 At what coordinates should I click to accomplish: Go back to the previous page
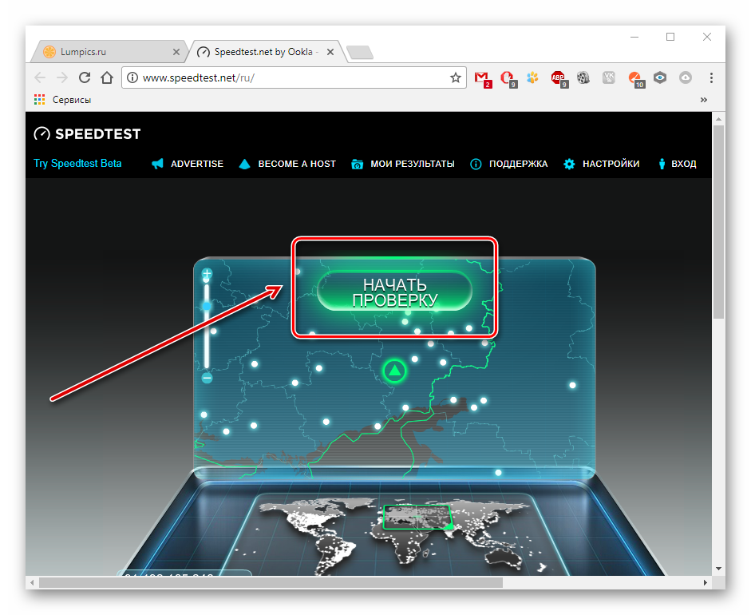click(x=40, y=77)
